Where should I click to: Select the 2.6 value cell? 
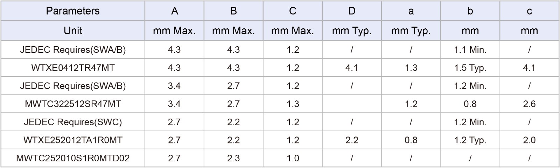(x=529, y=104)
